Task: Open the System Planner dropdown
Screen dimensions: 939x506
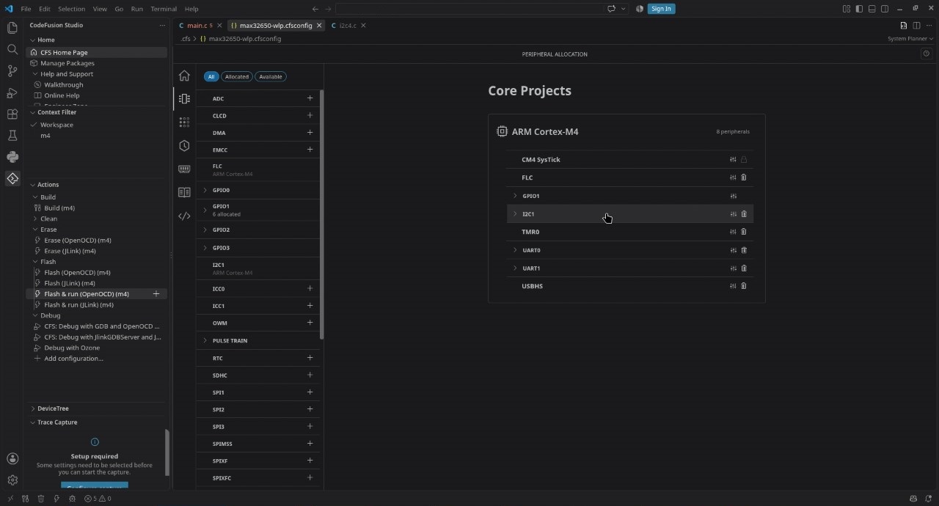Action: (x=910, y=39)
